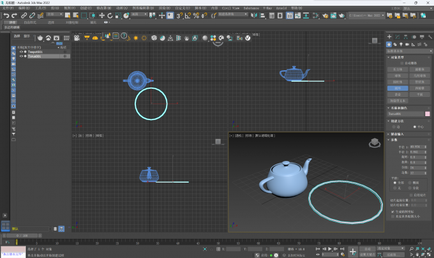
Task: Toggle the Percent Snap icon
Action: 196,15
